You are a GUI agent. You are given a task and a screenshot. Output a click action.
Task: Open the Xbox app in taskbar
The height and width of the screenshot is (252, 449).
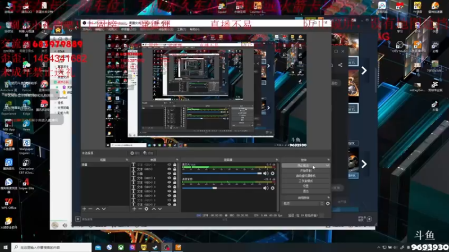pyautogui.click(x=121, y=247)
